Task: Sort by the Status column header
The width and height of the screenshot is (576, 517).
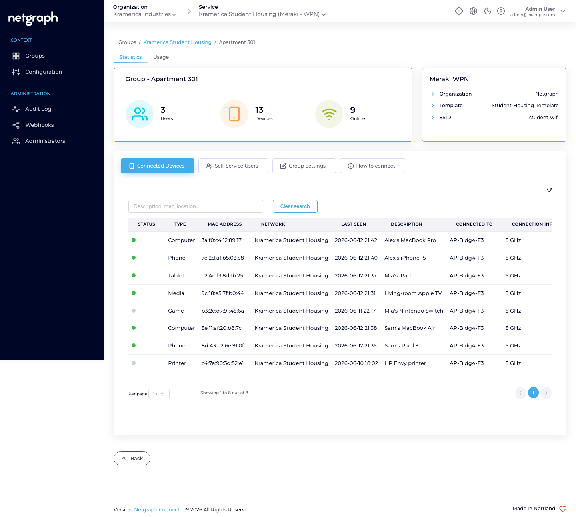Action: pyautogui.click(x=146, y=224)
